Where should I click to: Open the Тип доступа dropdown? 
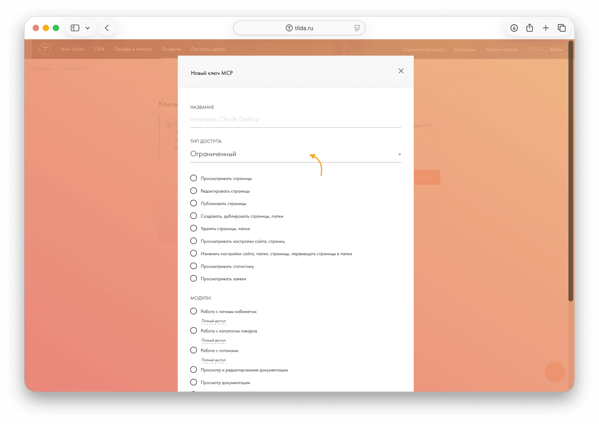coord(296,154)
